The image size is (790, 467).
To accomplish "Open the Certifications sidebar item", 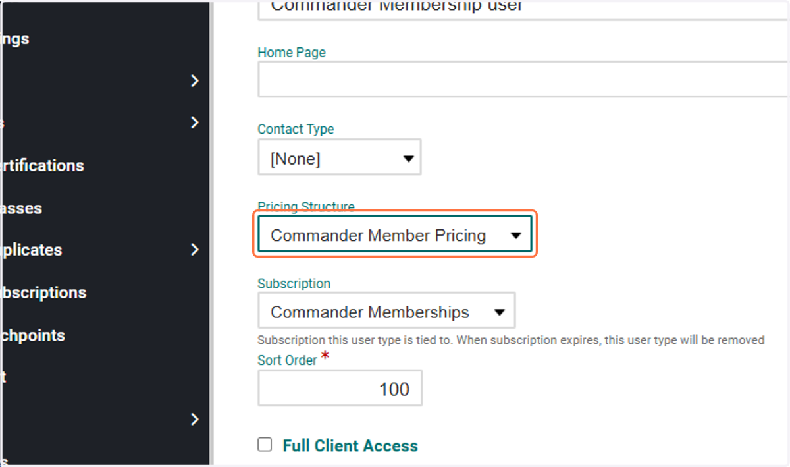I will [42, 165].
